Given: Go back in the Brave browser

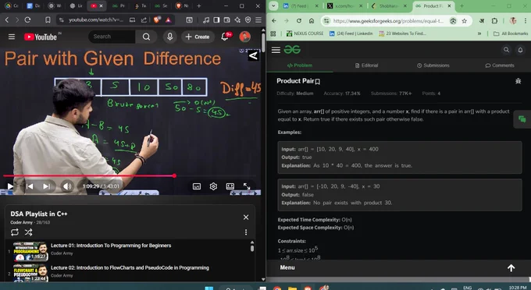Looking at the screenshot, I should pyautogui.click(x=7, y=20).
